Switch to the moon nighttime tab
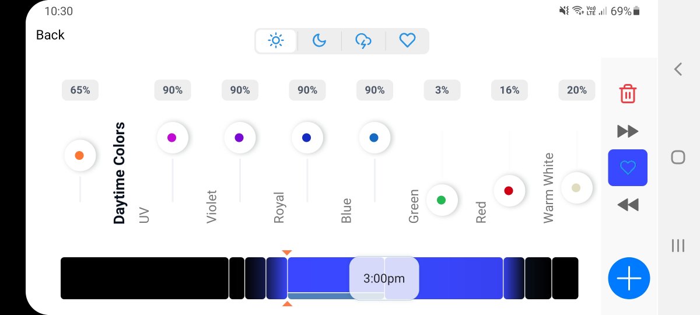Viewport: 700px width, 315px height. click(319, 41)
